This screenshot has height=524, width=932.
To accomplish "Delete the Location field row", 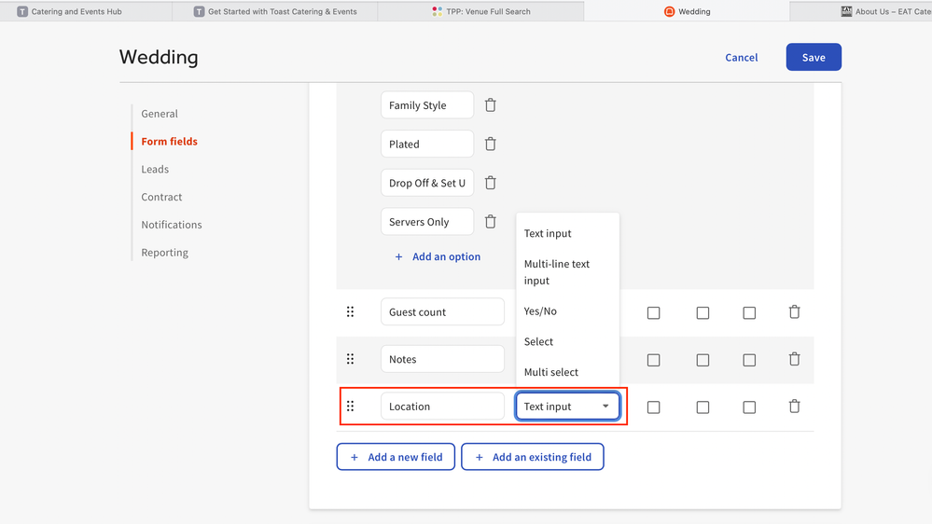I will pyautogui.click(x=794, y=407).
